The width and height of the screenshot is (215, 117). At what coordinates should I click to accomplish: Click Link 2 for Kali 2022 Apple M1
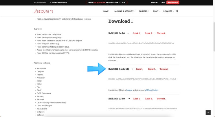(x=152, y=69)
